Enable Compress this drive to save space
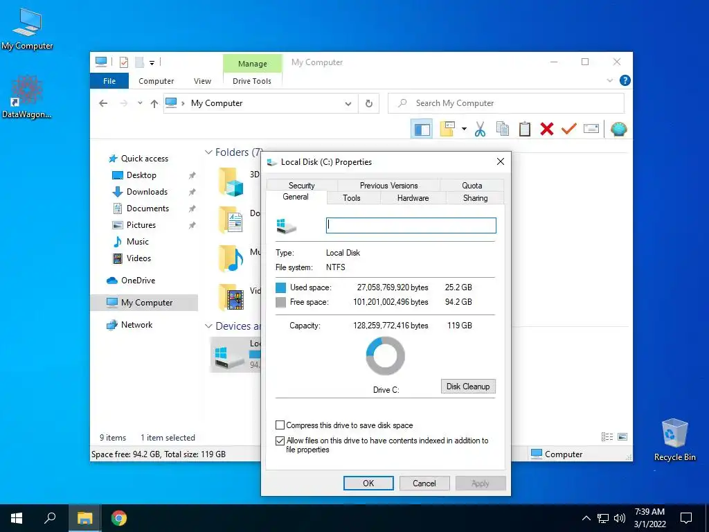709x532 pixels. tap(280, 425)
